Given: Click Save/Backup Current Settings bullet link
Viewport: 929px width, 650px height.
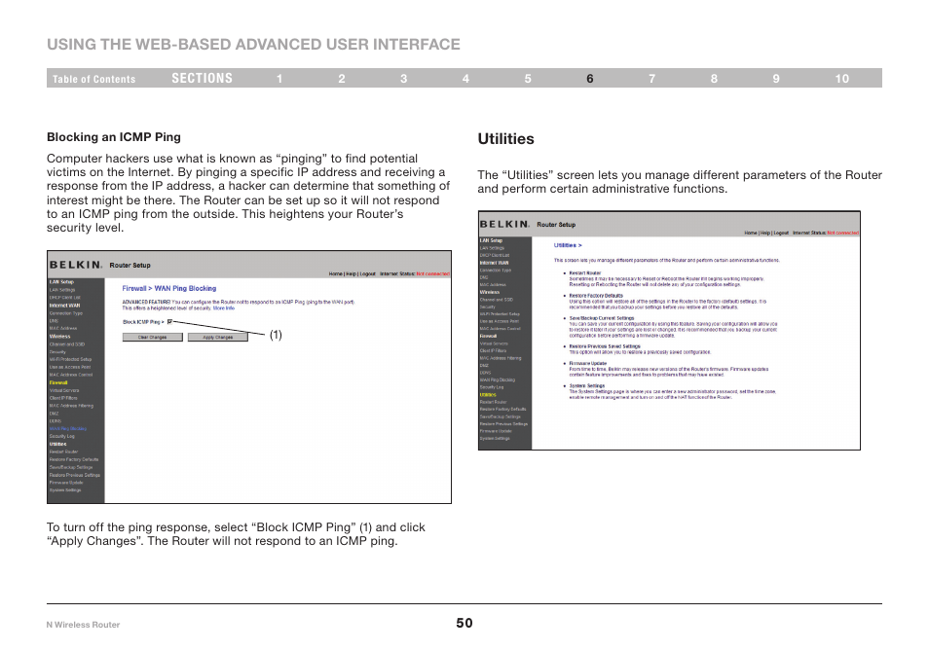Looking at the screenshot, I should coord(602,318).
